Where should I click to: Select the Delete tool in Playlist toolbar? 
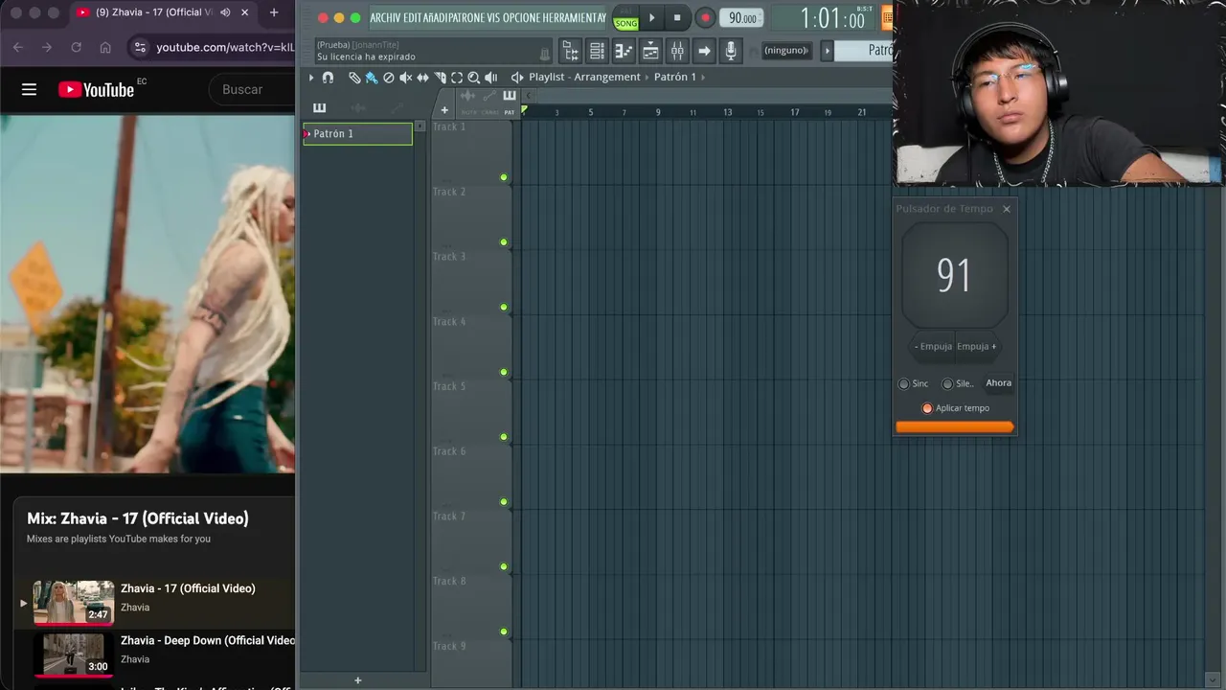pos(389,78)
